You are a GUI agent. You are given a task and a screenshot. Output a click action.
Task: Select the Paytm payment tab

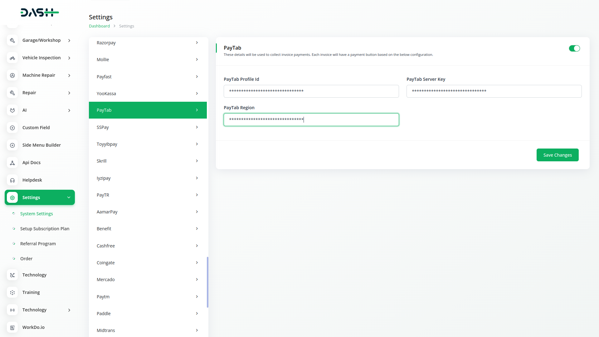148,297
